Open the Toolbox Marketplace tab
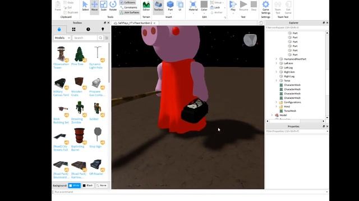 pyautogui.click(x=59, y=29)
